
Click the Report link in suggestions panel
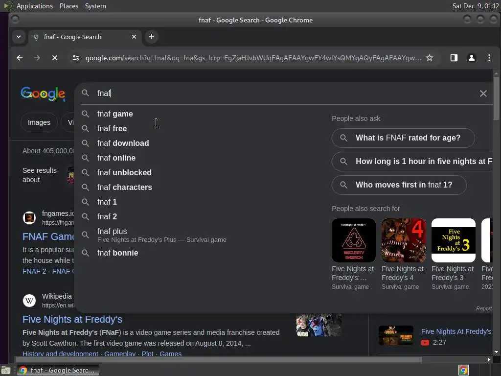(x=484, y=308)
